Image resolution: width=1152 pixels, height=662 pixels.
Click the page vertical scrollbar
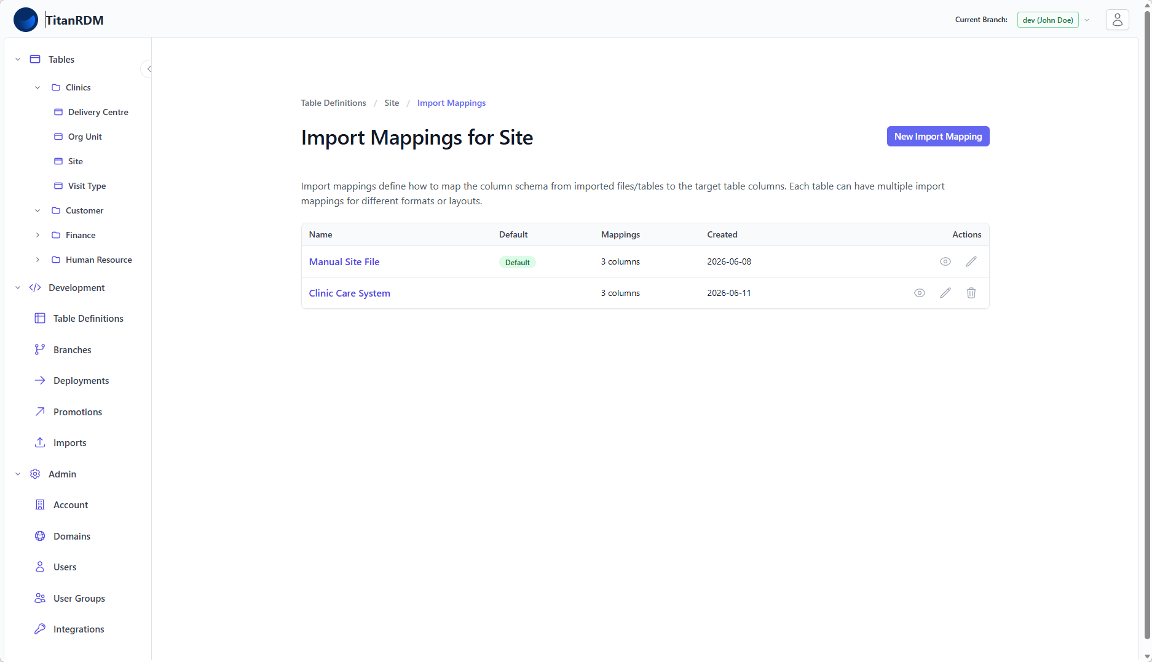coord(1146,326)
